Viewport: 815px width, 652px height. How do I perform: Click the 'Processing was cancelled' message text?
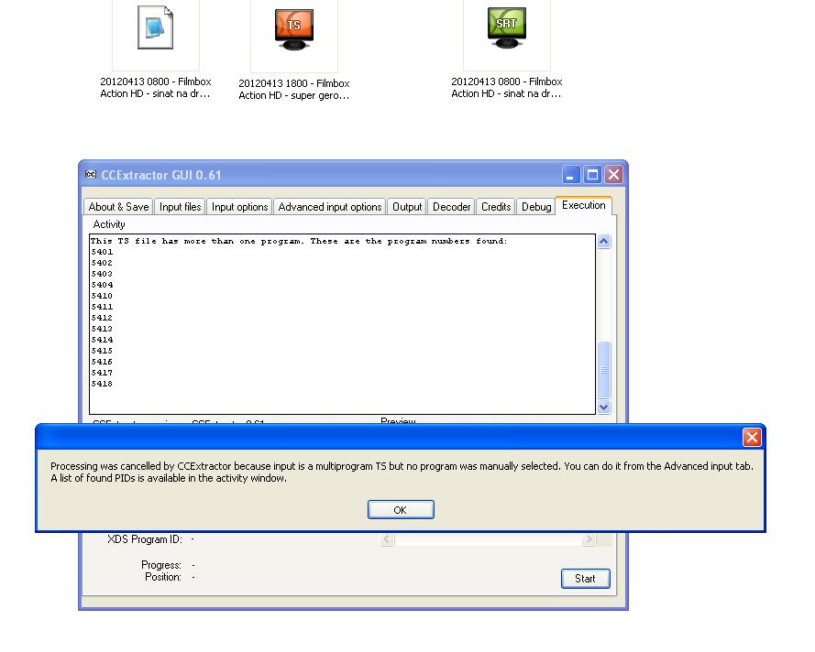coord(402,472)
